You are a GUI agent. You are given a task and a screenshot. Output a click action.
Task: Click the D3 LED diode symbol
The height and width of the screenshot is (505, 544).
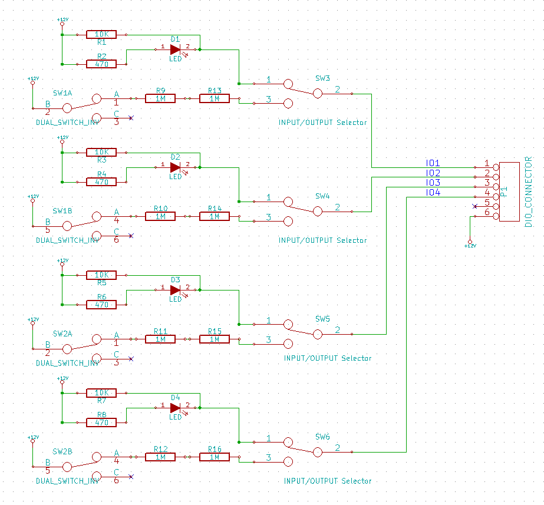(175, 290)
